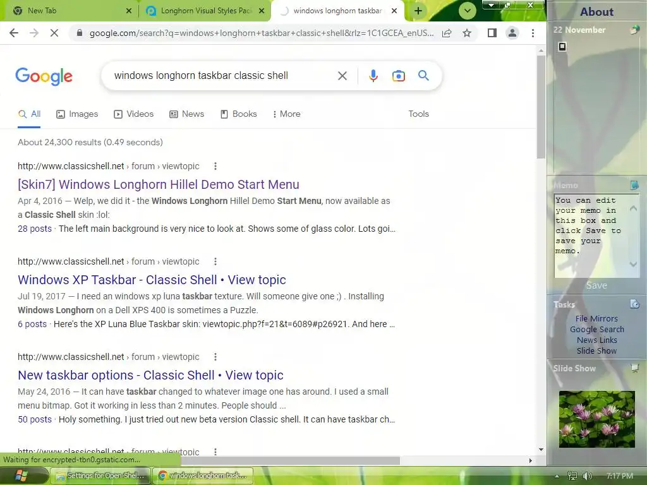Open Slide Show in sidebar Tasks

(x=596, y=351)
